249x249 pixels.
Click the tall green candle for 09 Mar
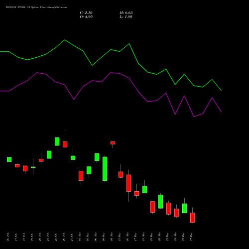(105, 169)
